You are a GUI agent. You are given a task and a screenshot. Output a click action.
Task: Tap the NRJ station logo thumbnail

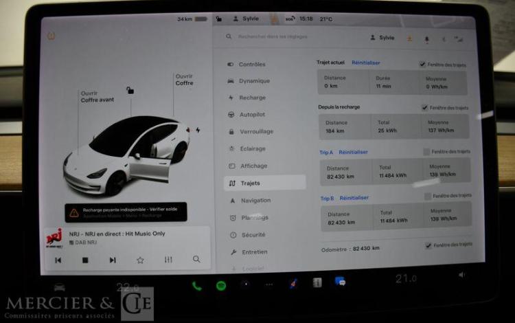[54, 238]
